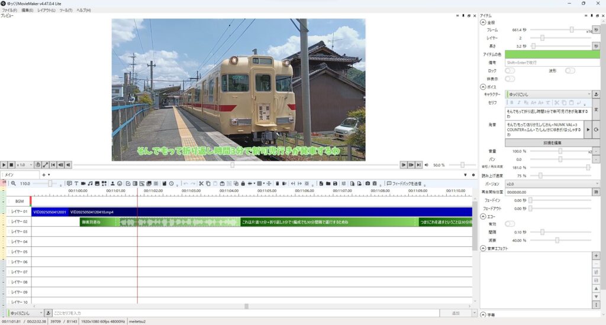Viewport: 606px width, 325px height.
Task: Click the play button in preview controls
Action: [x=4, y=165]
